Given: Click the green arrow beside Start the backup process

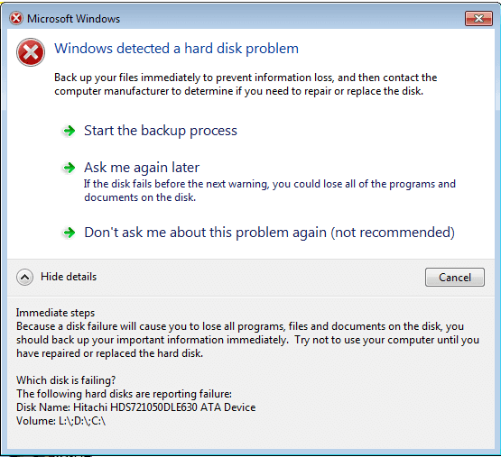Looking at the screenshot, I should pyautogui.click(x=69, y=131).
